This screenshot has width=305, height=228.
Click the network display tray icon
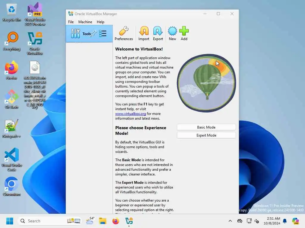point(249,221)
